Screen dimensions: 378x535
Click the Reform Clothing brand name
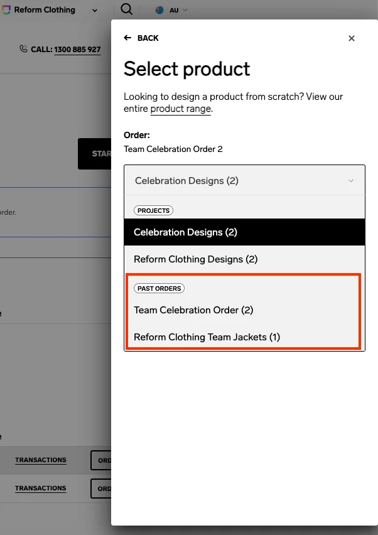pyautogui.click(x=45, y=10)
